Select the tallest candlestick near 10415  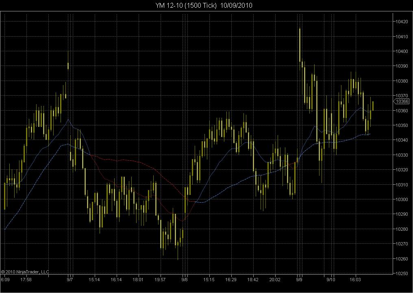[x=300, y=45]
